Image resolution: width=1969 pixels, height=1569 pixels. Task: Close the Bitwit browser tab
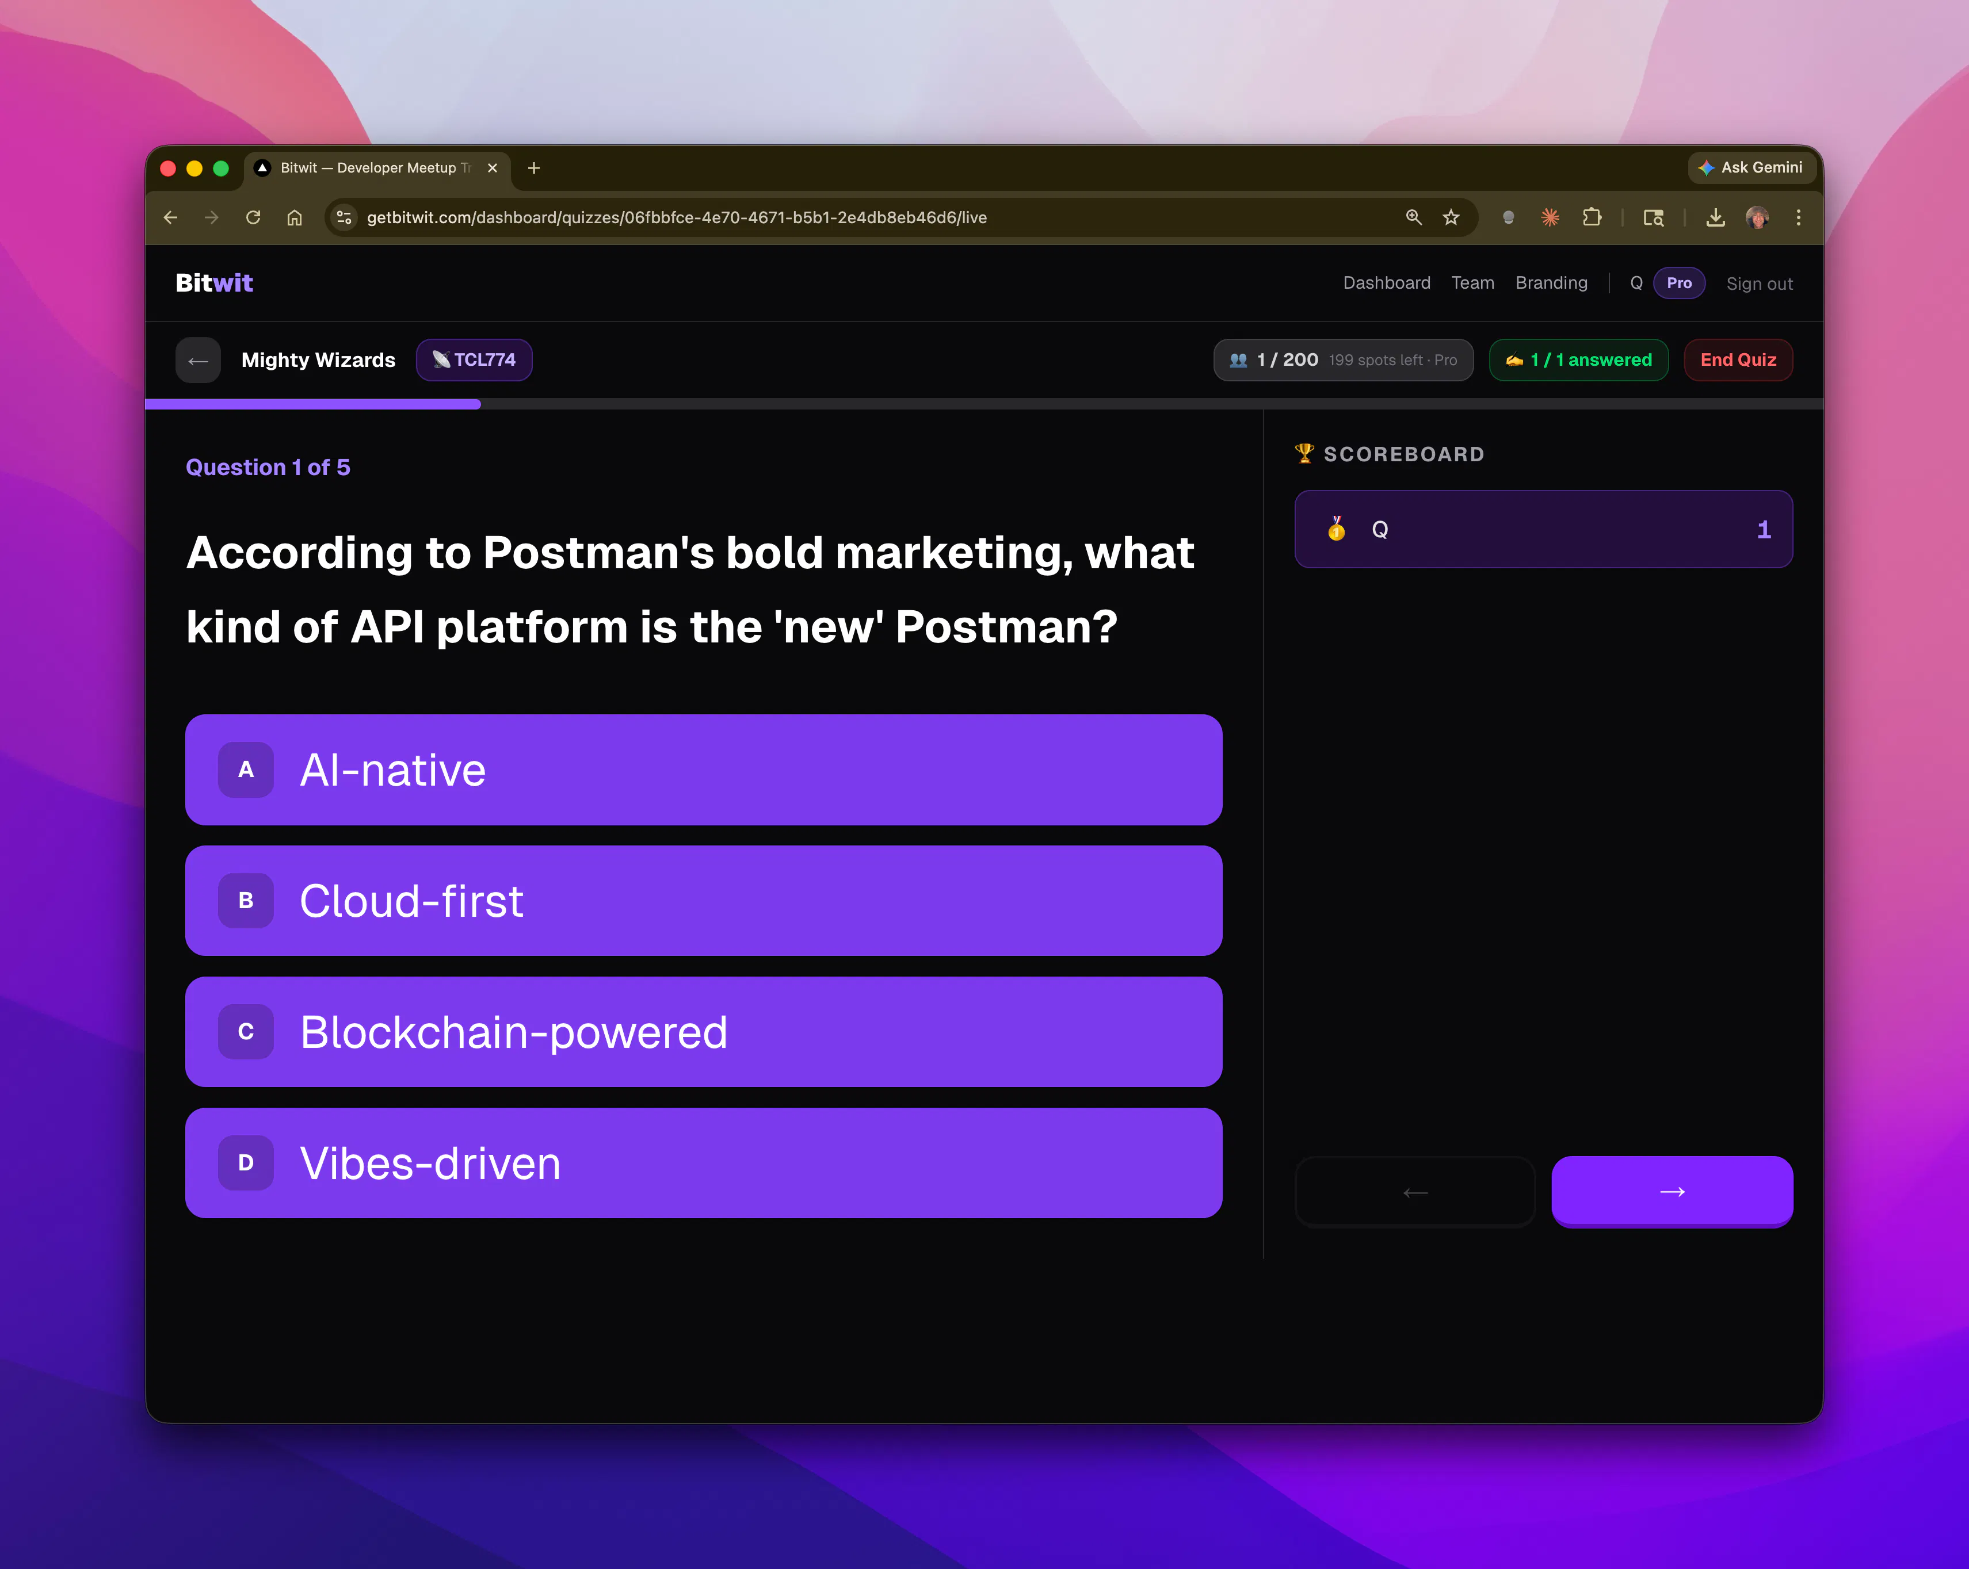tap(493, 168)
